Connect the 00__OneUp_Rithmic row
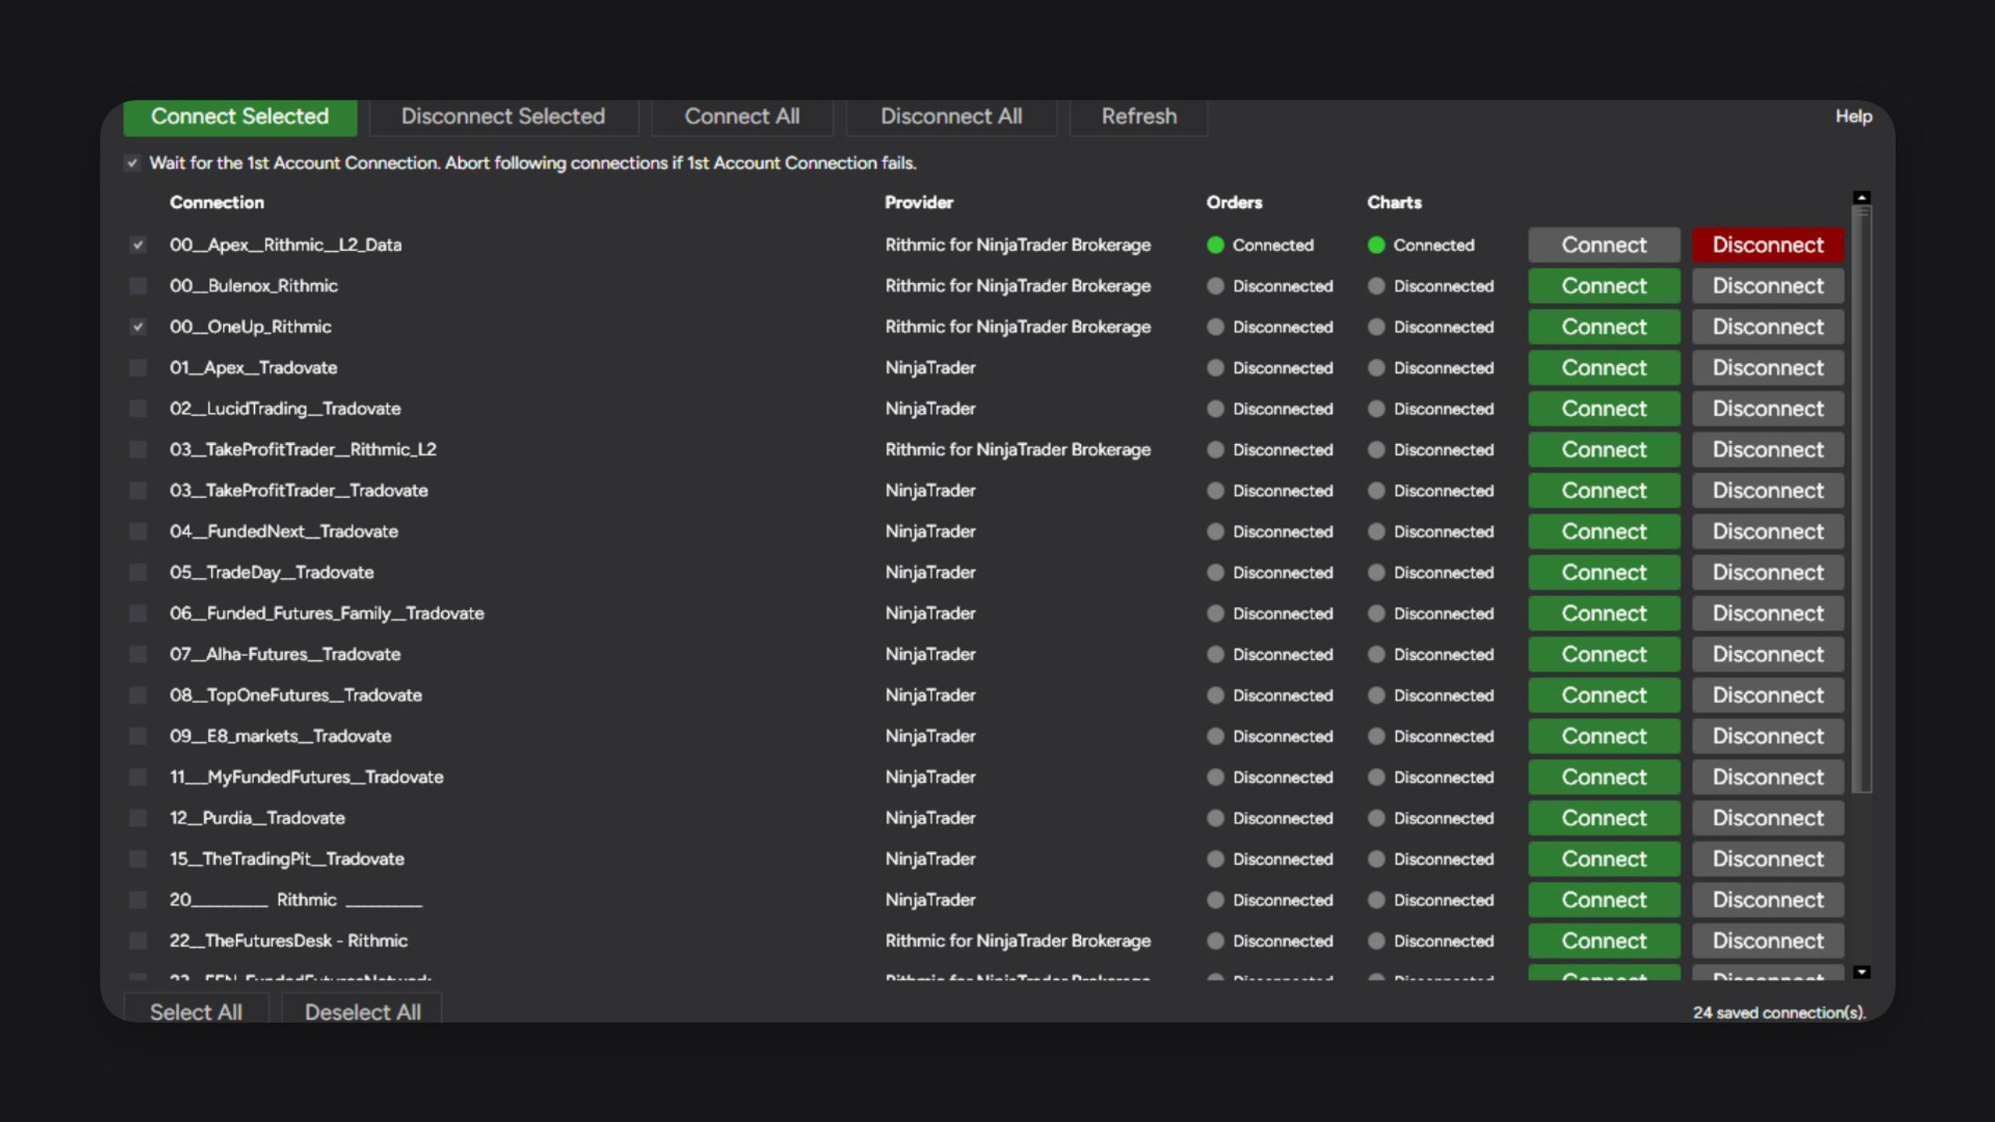 1604,326
